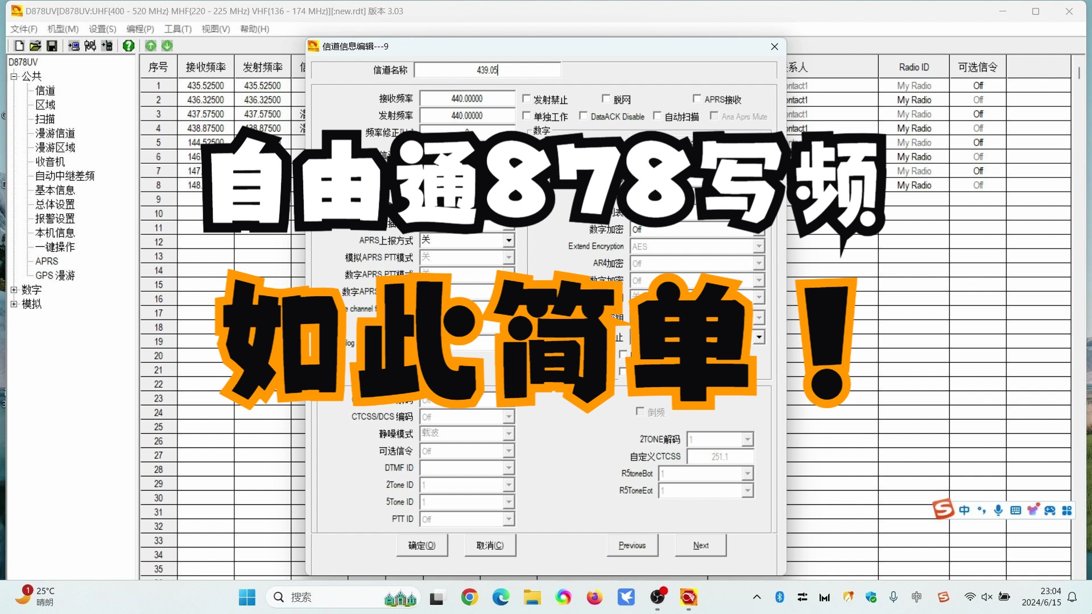Cancel with the 取消(C) button
Viewport: 1092px width, 614px height.
point(490,545)
